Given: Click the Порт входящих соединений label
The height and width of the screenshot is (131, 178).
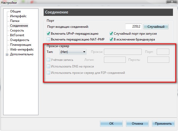Looking at the screenshot, I should (68, 27).
